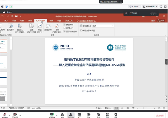
Task: Click the slideshow-from-start icon in the quick access toolbar
Action: coord(12,16)
